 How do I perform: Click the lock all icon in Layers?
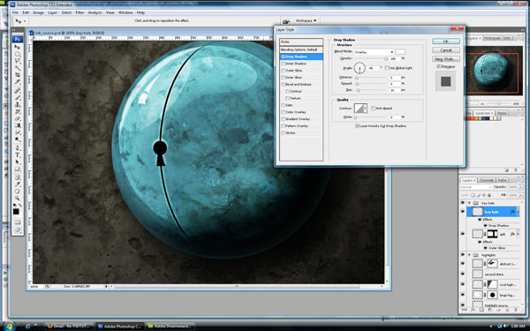pyautogui.click(x=489, y=195)
